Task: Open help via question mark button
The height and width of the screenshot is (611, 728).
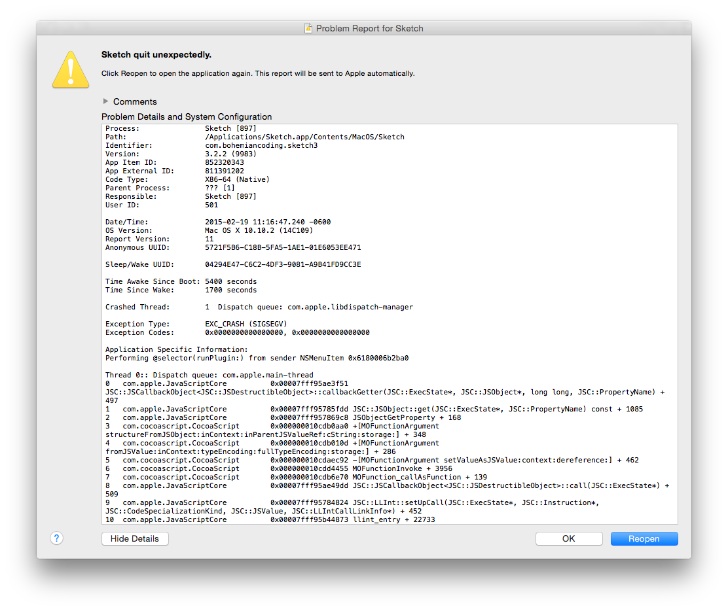Action: (57, 538)
